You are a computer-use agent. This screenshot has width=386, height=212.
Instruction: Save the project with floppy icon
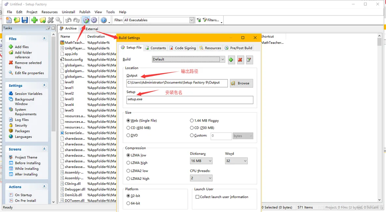tap(25, 20)
